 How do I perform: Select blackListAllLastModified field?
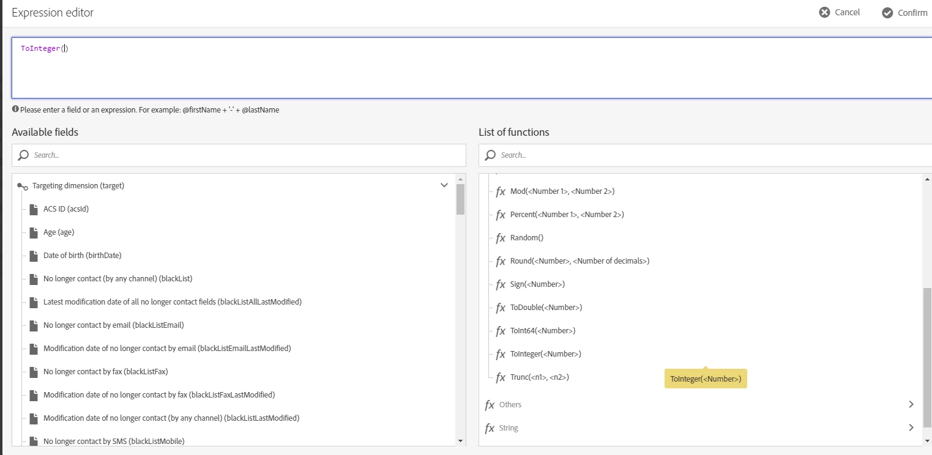click(173, 302)
